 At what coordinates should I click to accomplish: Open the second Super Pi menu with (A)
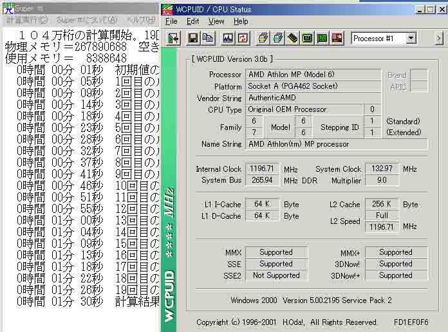(x=87, y=21)
